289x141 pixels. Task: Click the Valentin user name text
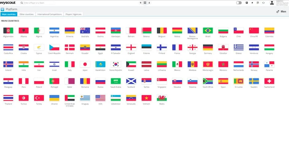279,1
